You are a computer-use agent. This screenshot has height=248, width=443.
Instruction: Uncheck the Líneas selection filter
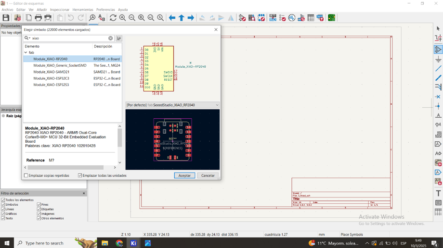coord(3,209)
